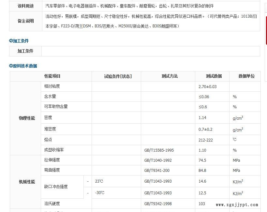Click the ③原料技术数据 section heading
The height and width of the screenshot is (212, 267).
(23, 66)
